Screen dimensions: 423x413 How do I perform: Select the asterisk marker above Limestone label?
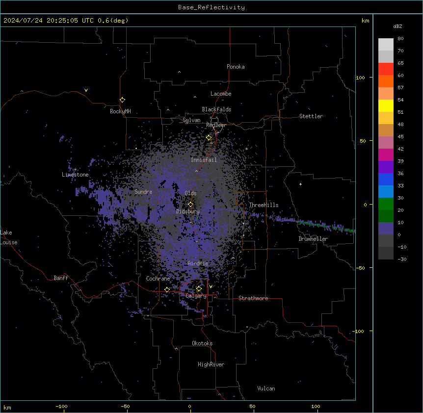click(x=76, y=170)
